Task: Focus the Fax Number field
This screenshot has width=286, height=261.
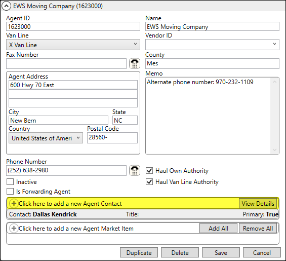Action: [x=66, y=63]
